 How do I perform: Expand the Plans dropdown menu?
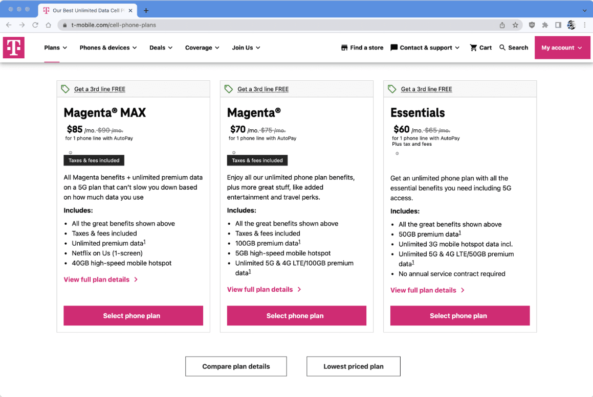click(x=56, y=48)
